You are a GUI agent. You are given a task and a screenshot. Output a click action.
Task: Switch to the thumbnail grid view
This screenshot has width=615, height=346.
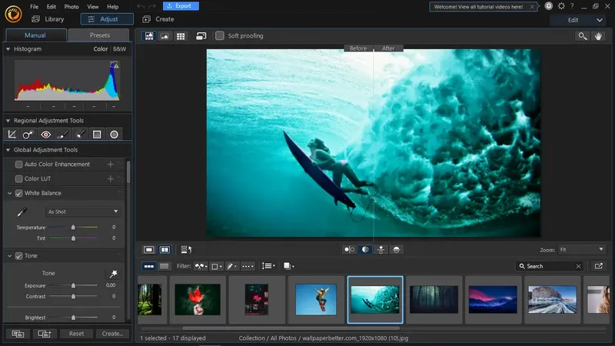point(181,36)
